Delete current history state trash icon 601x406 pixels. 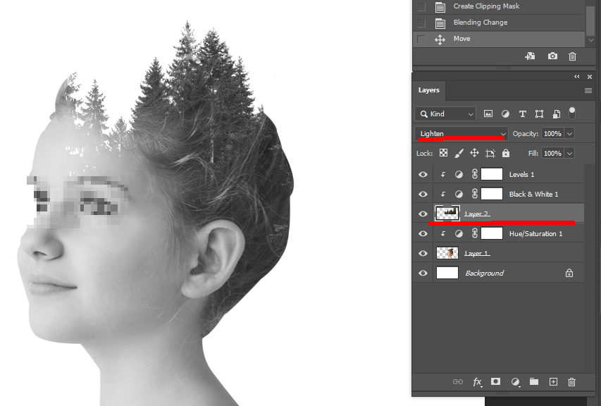pyautogui.click(x=572, y=56)
